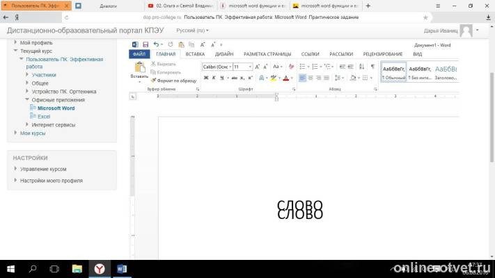Image resolution: width=495 pixels, height=278 pixels.
Task: Click the text effects icon in the font group
Action: (x=261, y=78)
